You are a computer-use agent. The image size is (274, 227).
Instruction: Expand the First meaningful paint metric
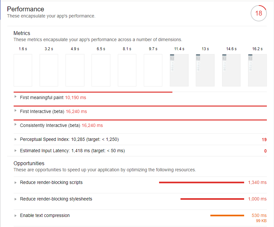click(15, 97)
